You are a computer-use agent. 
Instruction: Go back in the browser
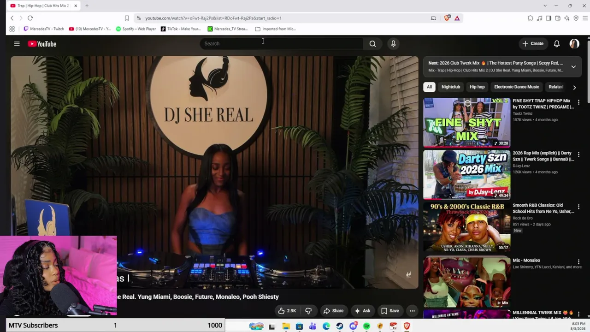click(x=12, y=18)
